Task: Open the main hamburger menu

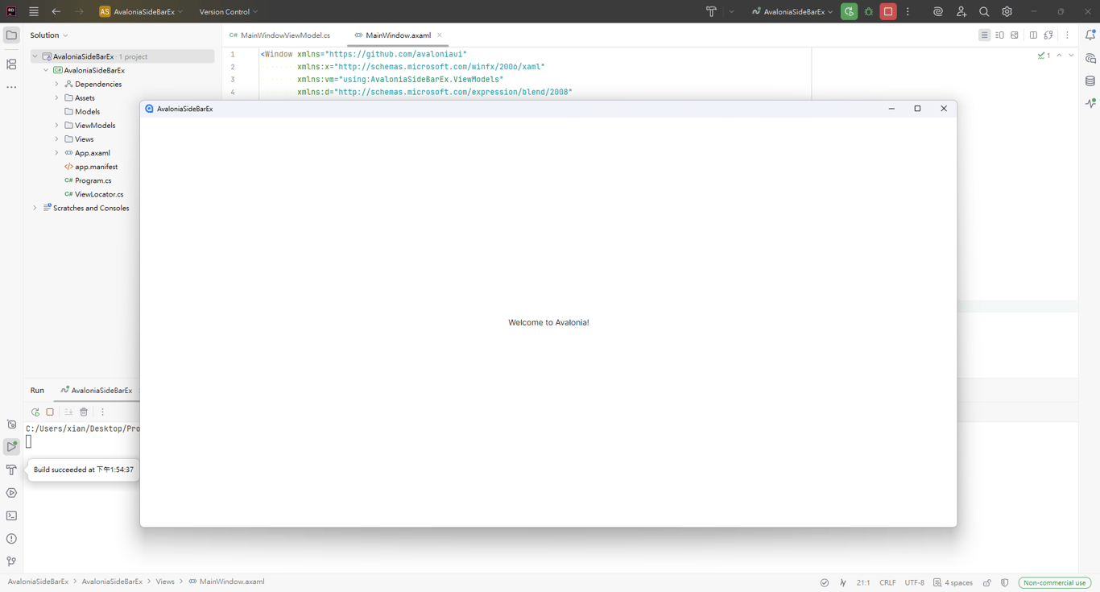Action: [34, 12]
